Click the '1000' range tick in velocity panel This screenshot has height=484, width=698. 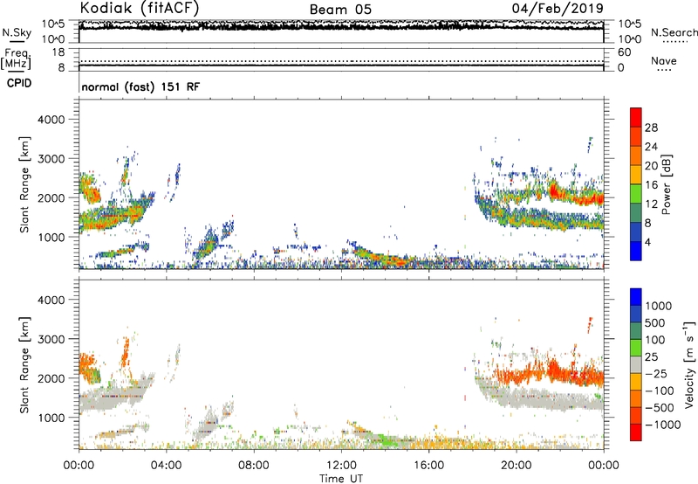(x=51, y=418)
